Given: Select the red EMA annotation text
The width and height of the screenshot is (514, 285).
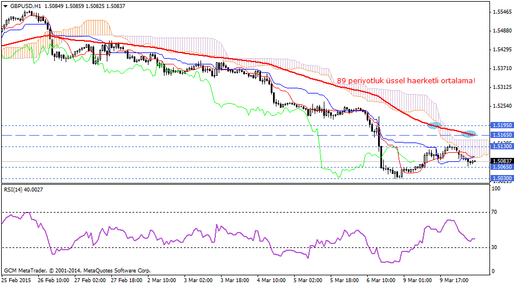Looking at the screenshot, I should 405,81.
